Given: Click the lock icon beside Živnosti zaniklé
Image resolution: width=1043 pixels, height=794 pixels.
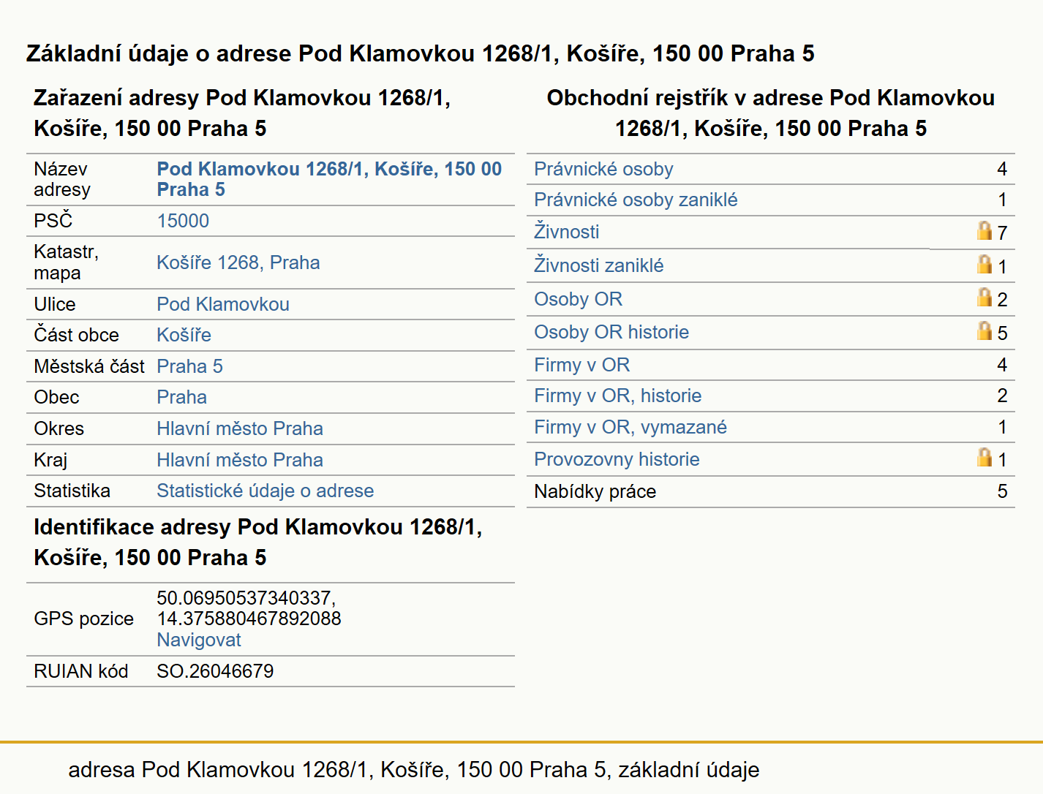Looking at the screenshot, I should 984,264.
